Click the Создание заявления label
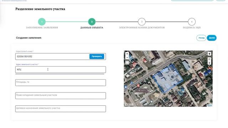This screenshot has height=128, width=228. [29, 38]
